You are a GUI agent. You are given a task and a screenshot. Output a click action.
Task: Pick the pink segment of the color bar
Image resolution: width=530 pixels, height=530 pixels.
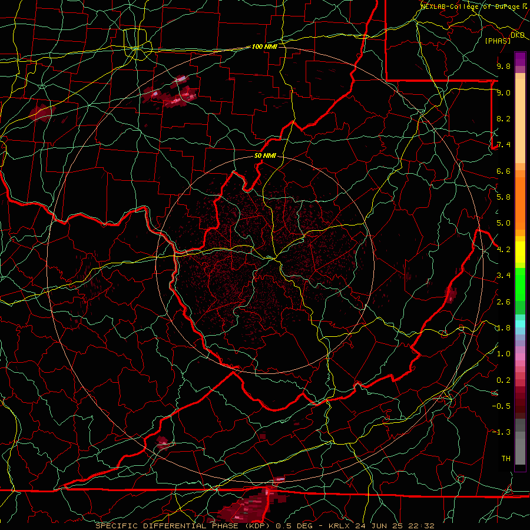520,357
